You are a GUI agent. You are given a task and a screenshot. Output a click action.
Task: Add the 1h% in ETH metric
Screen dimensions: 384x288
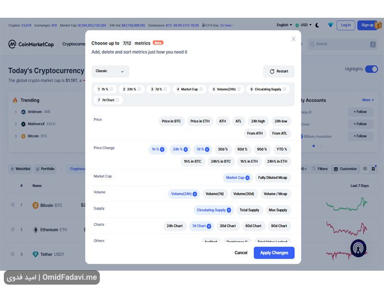pyautogui.click(x=249, y=161)
